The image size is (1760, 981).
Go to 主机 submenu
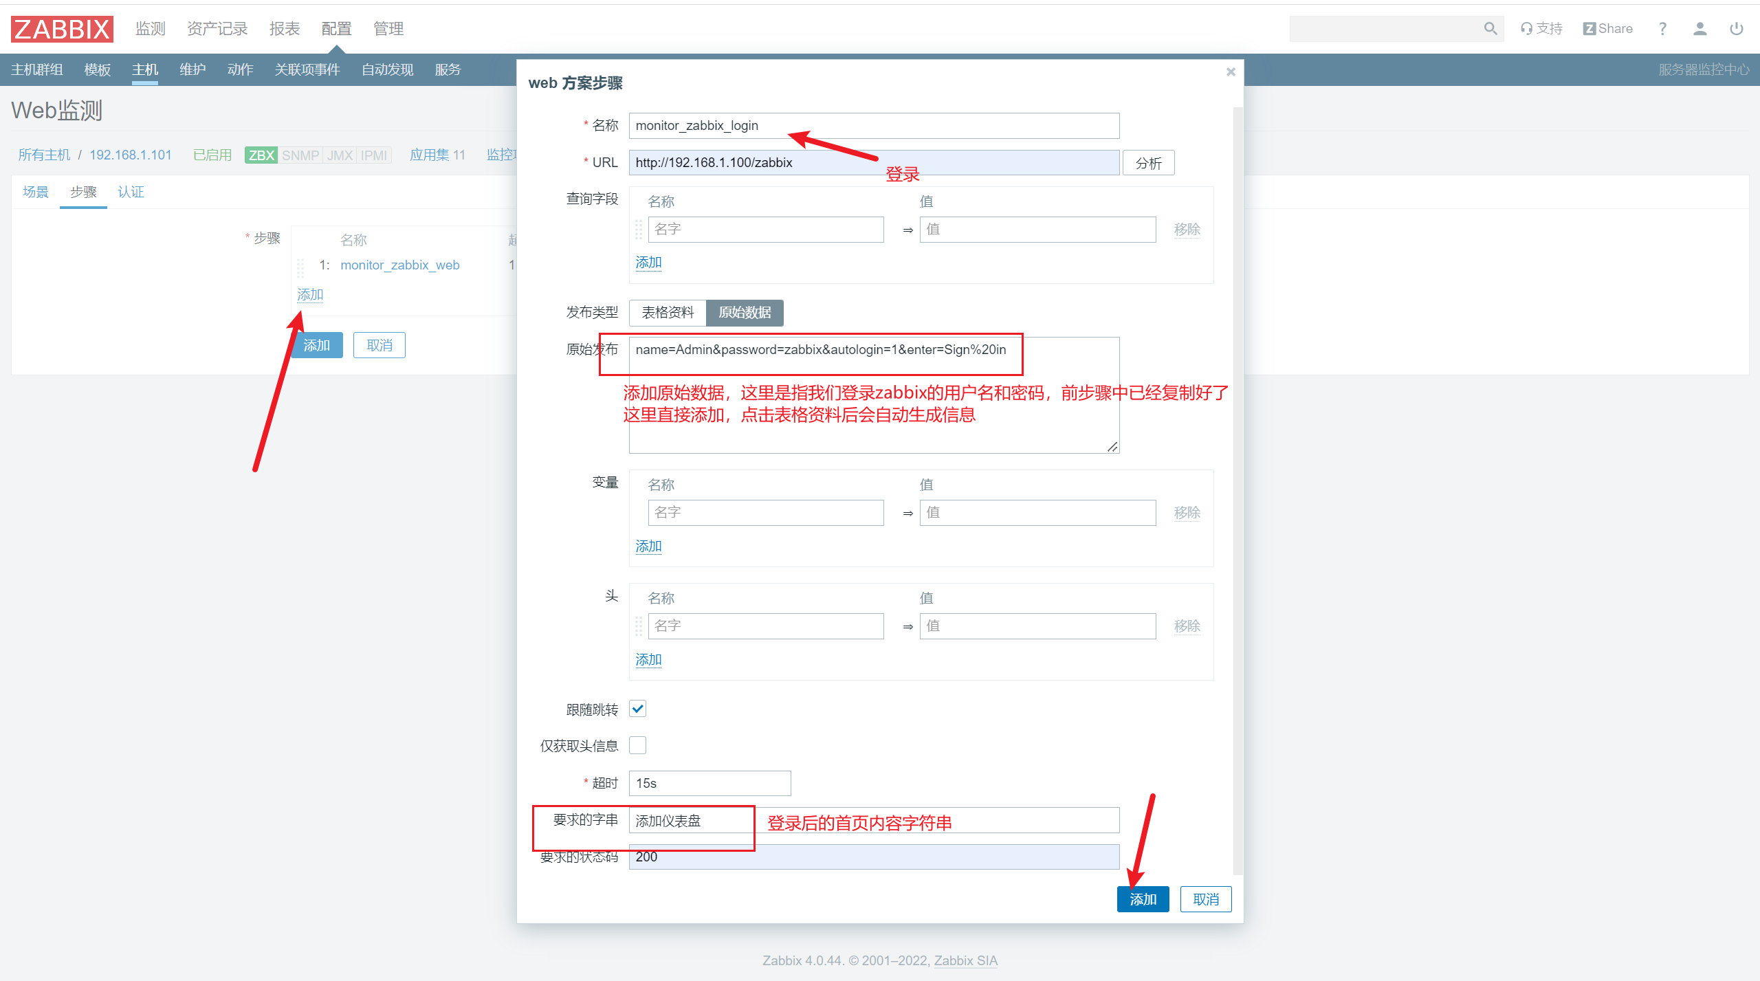point(145,69)
